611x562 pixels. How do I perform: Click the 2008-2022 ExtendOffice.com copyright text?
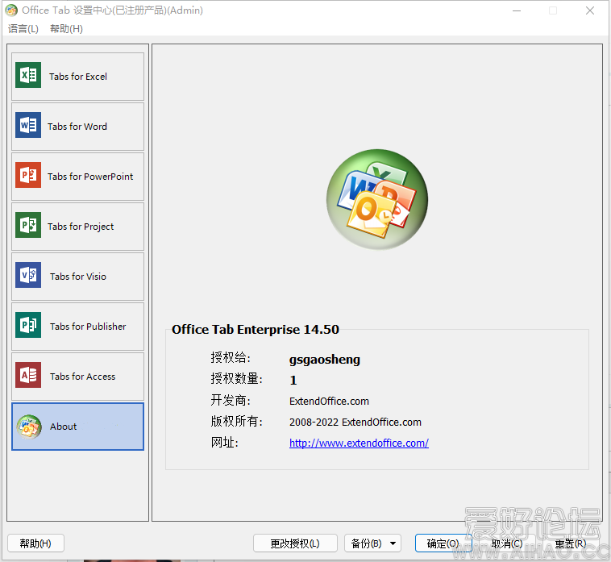[355, 422]
